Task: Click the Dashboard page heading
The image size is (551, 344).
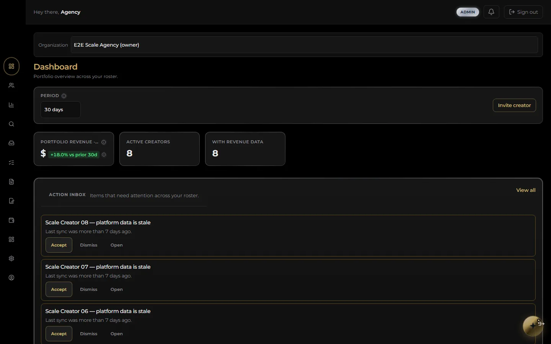Action: tap(55, 67)
